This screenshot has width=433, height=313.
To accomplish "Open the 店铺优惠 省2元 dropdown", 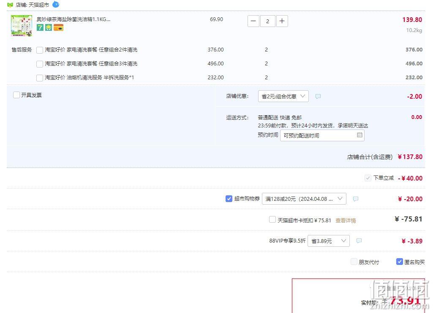I will [283, 96].
